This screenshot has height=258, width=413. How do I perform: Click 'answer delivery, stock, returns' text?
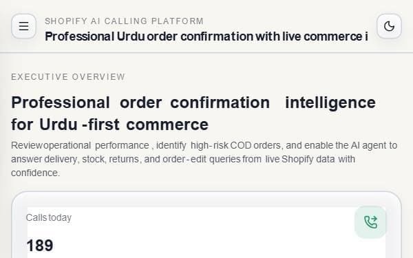(75, 159)
